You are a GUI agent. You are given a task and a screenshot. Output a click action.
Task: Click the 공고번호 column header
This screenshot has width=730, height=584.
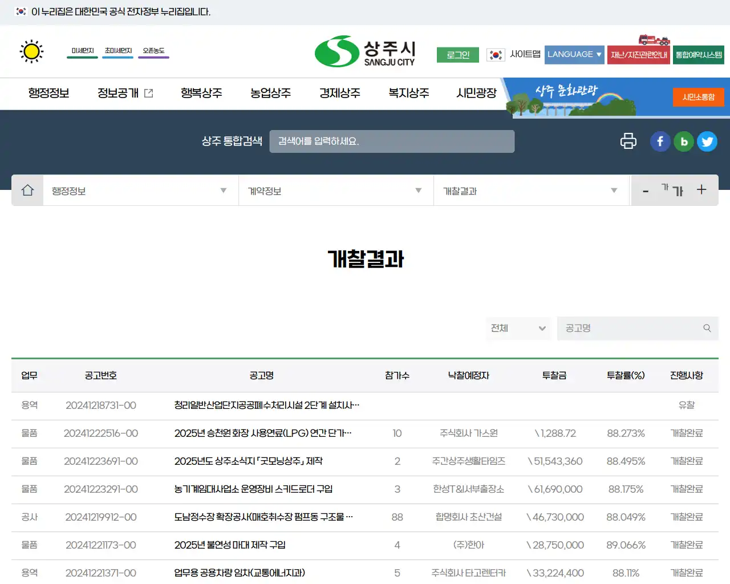[101, 375]
